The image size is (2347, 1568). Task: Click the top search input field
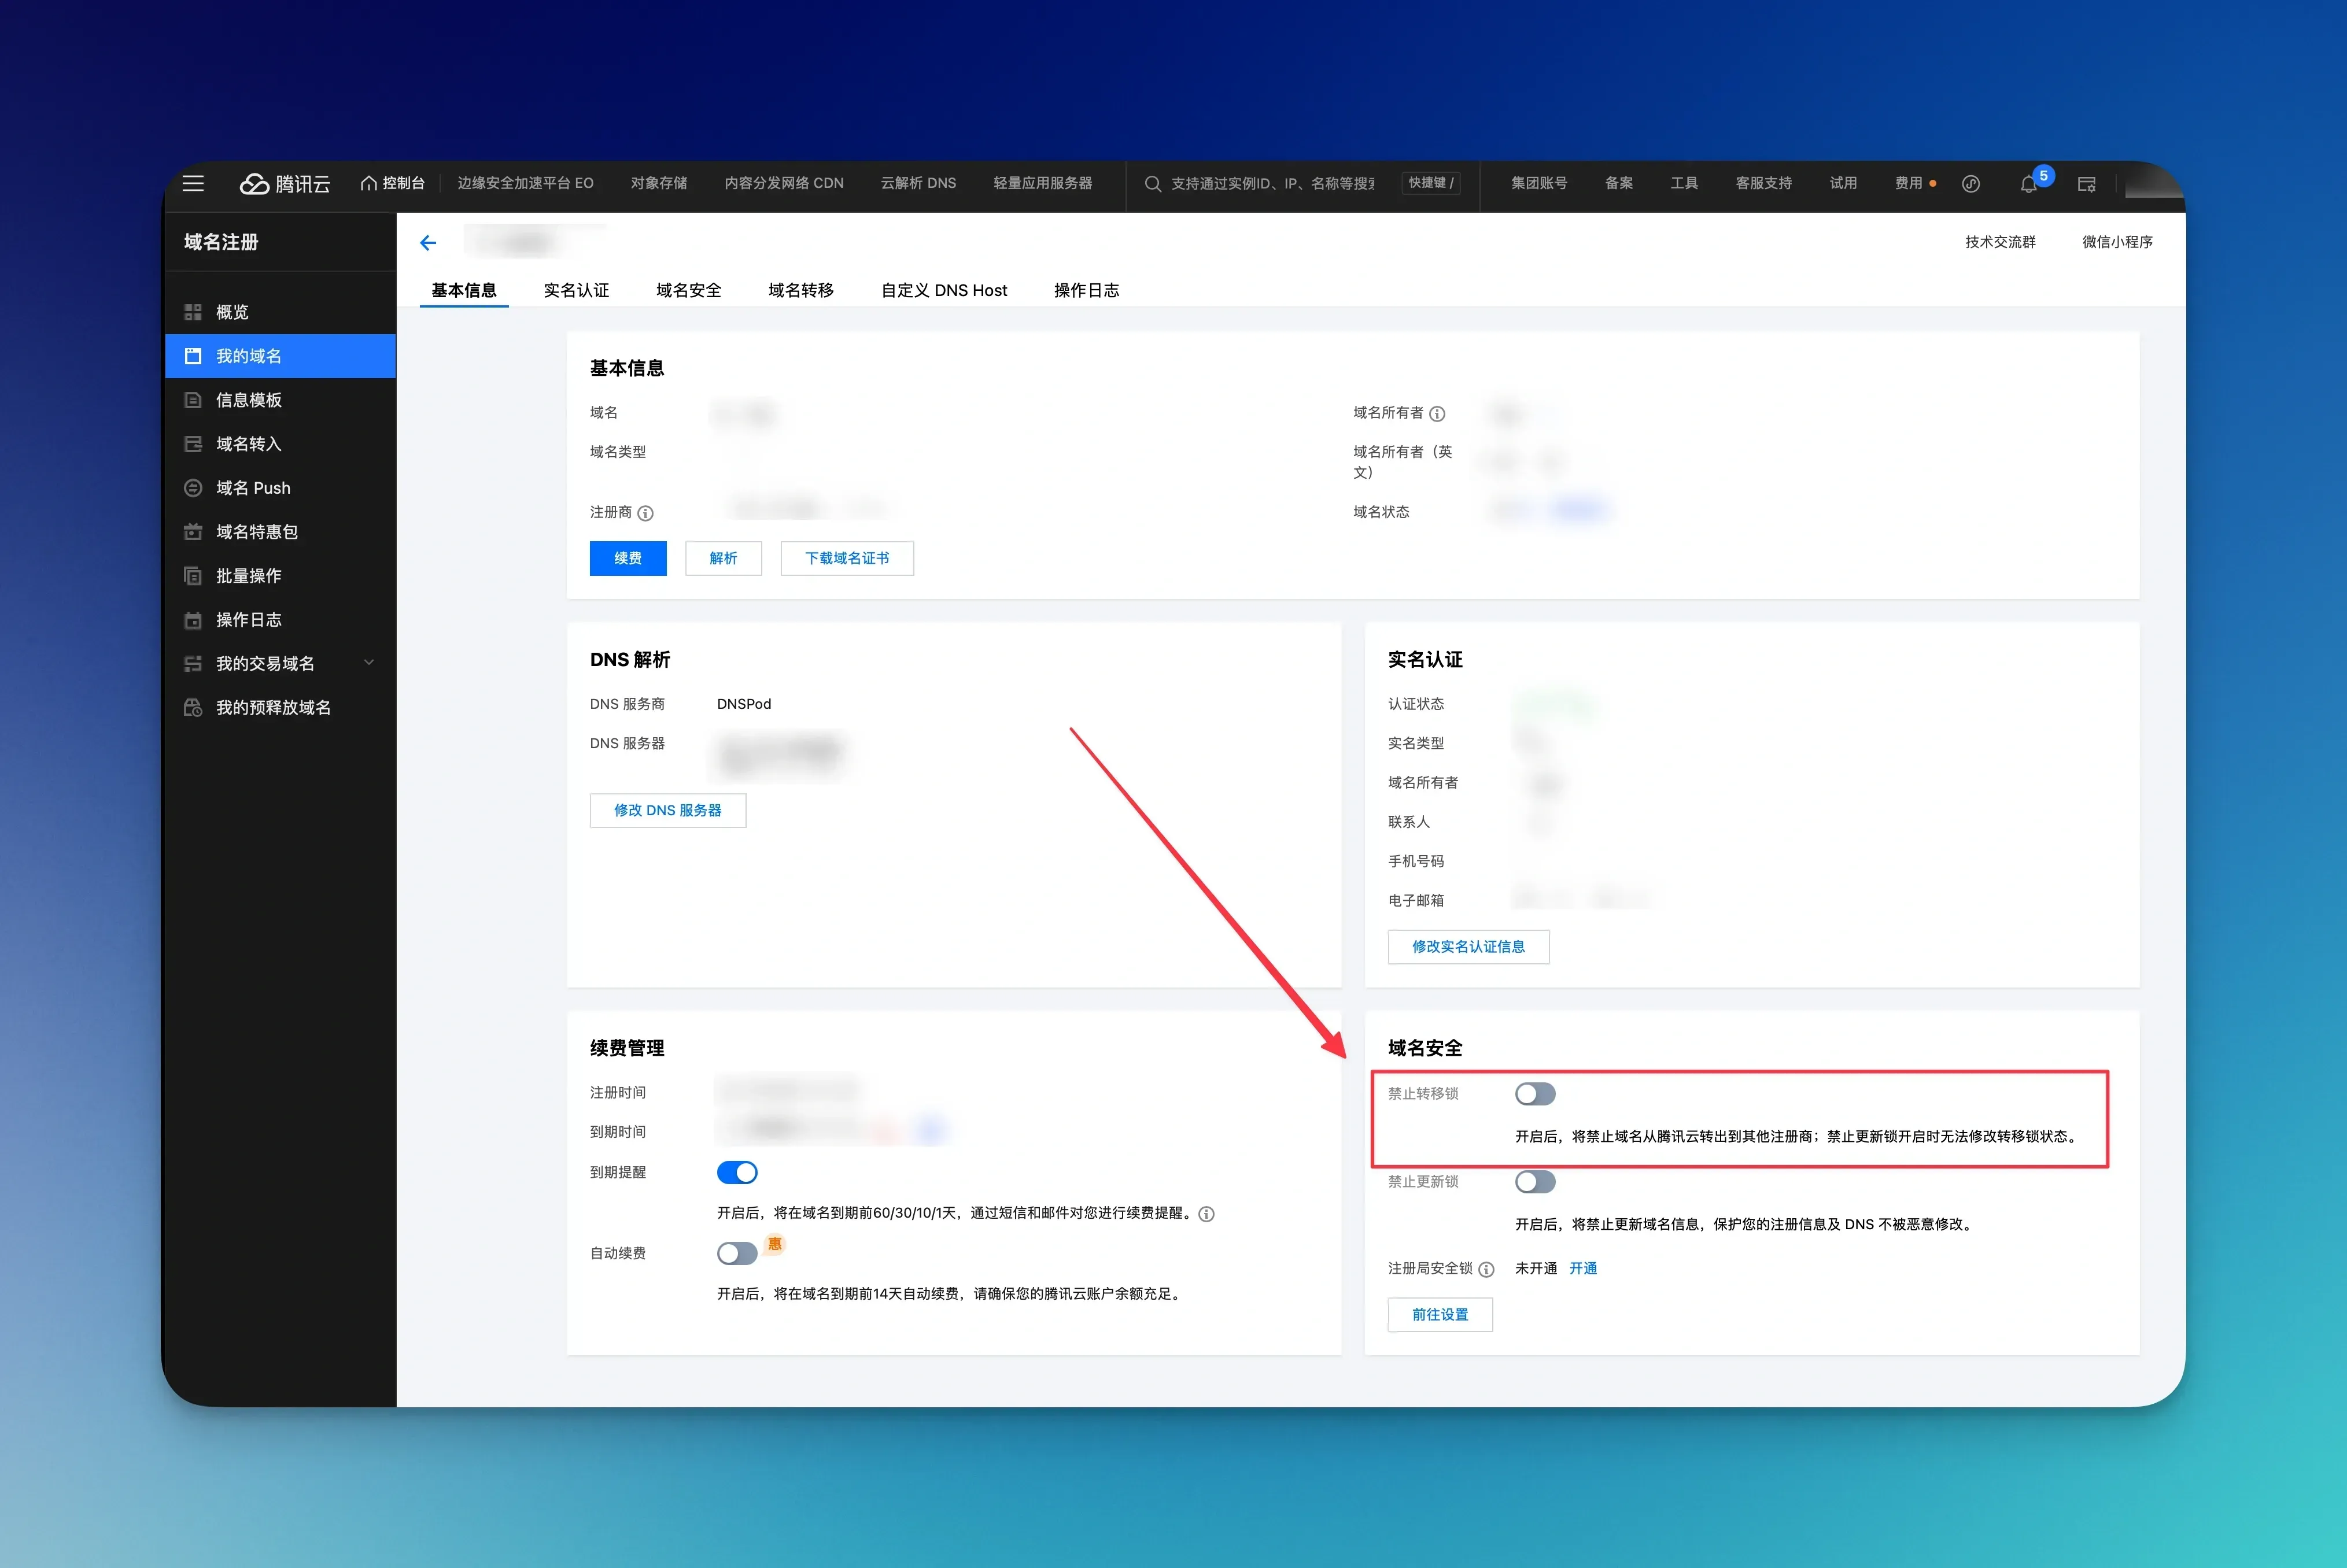coord(1272,184)
